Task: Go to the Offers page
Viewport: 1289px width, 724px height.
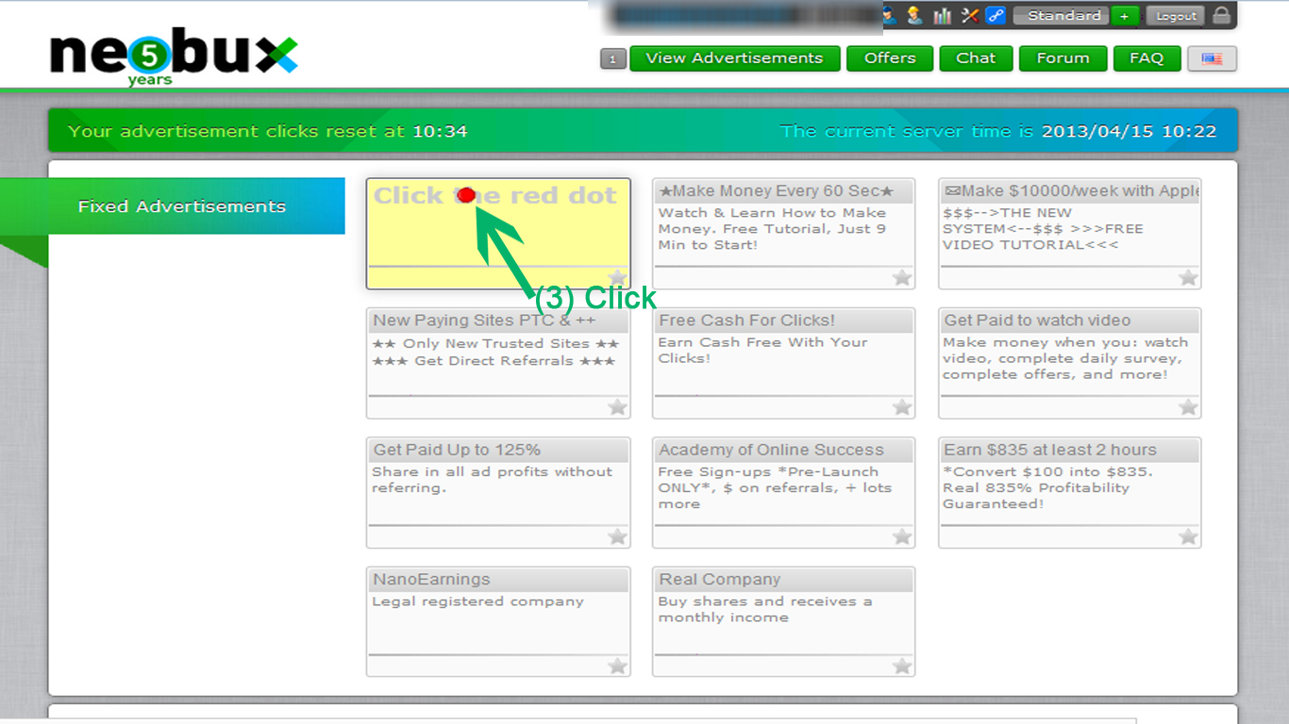Action: click(890, 58)
